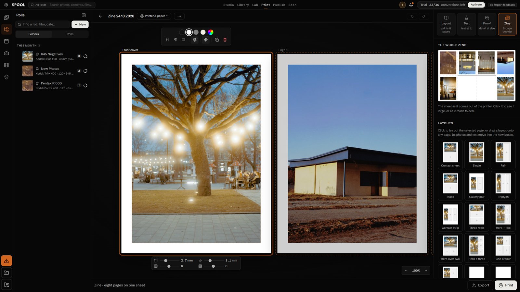520x292 pixels.
Task: Select Layout prints & pages mode
Action: click(x=446, y=24)
